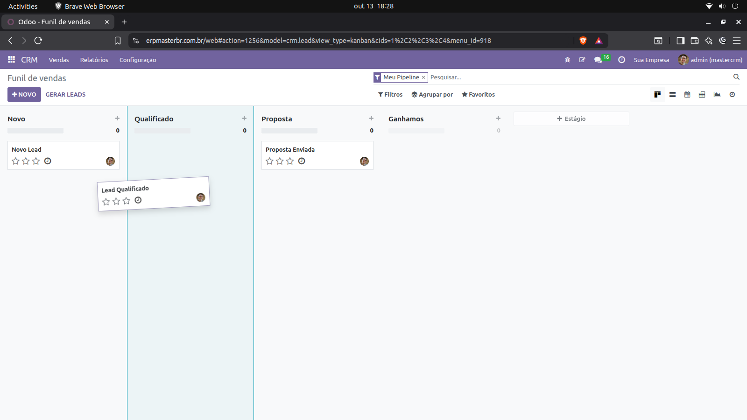This screenshot has width=747, height=420.
Task: Click the GERAR LEADS button
Action: click(x=65, y=95)
